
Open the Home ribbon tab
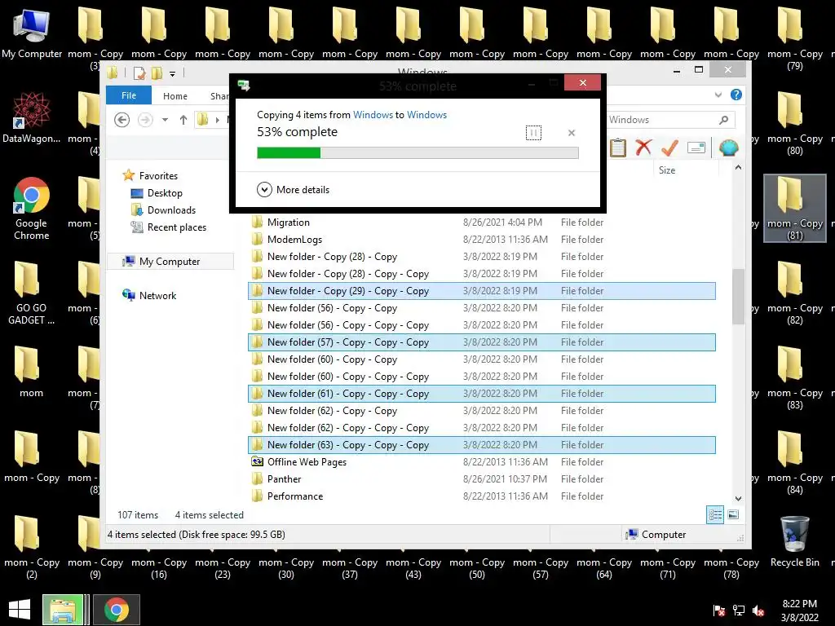175,96
